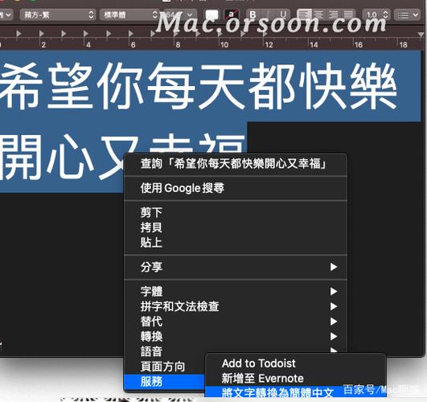
Task: Select the tab stop at ruler mark 4
Action: click(86, 33)
